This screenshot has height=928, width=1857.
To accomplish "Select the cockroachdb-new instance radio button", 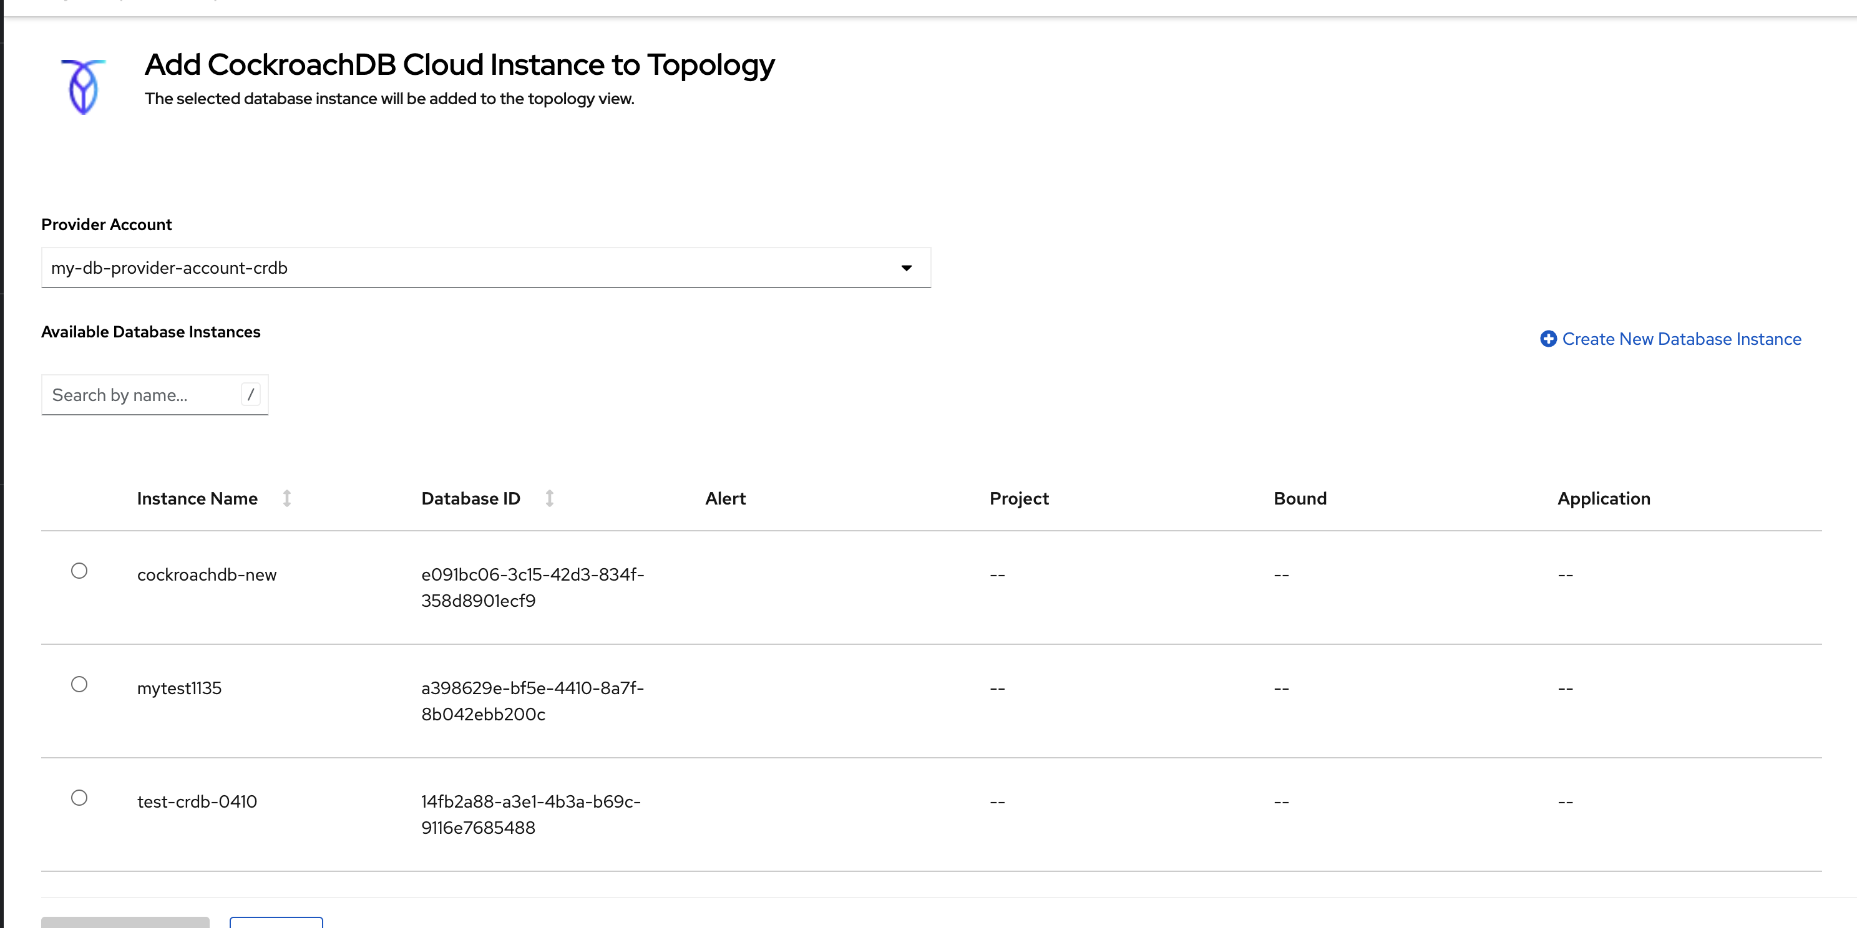I will [79, 571].
